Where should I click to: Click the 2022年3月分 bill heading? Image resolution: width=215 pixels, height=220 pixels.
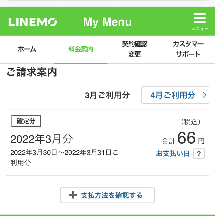pos(42,139)
